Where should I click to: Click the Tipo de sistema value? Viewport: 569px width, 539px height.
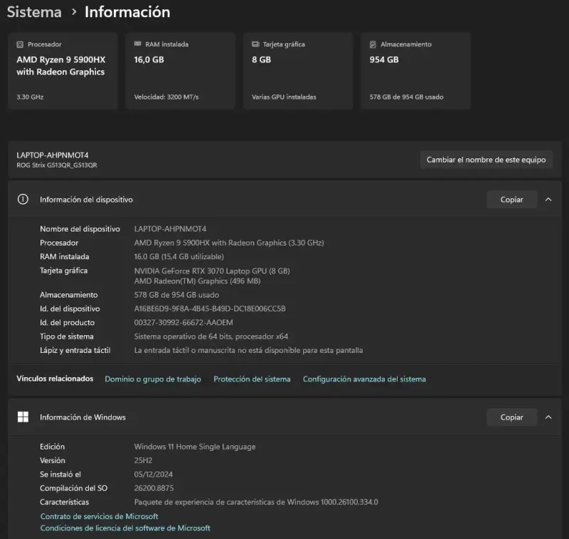pos(211,337)
